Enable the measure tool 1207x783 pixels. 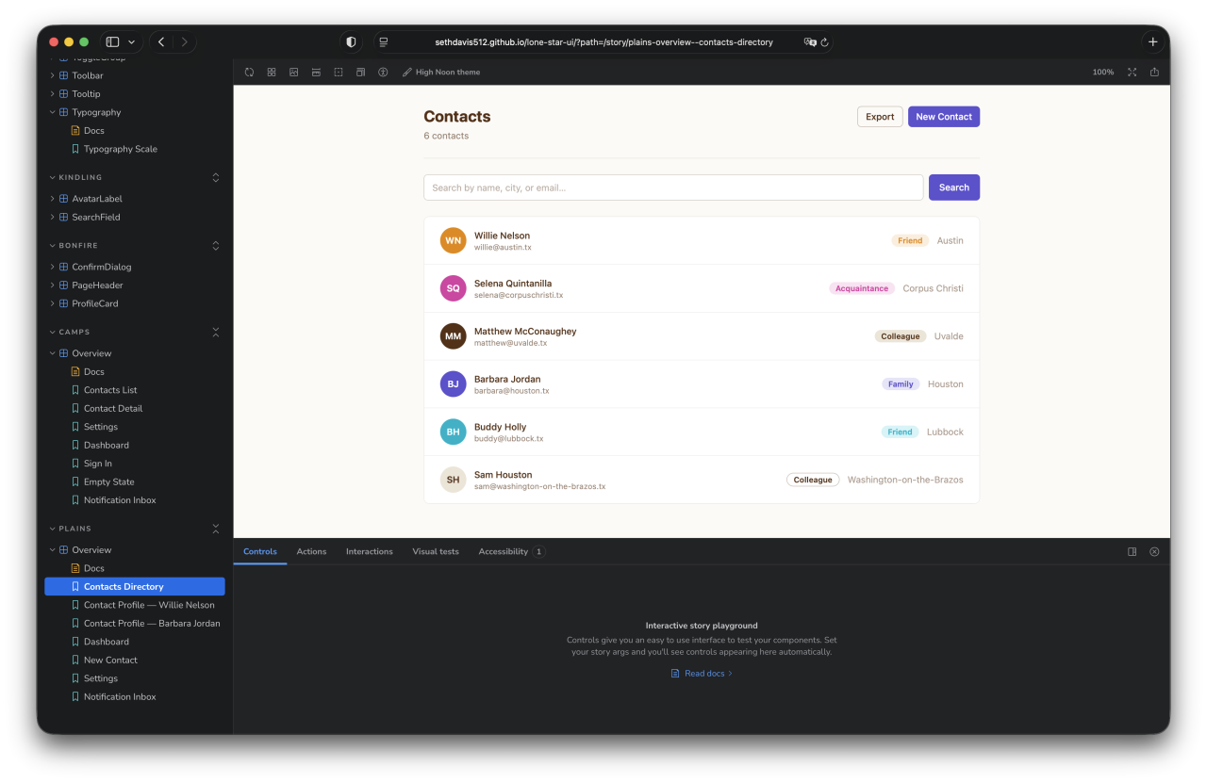click(x=316, y=72)
